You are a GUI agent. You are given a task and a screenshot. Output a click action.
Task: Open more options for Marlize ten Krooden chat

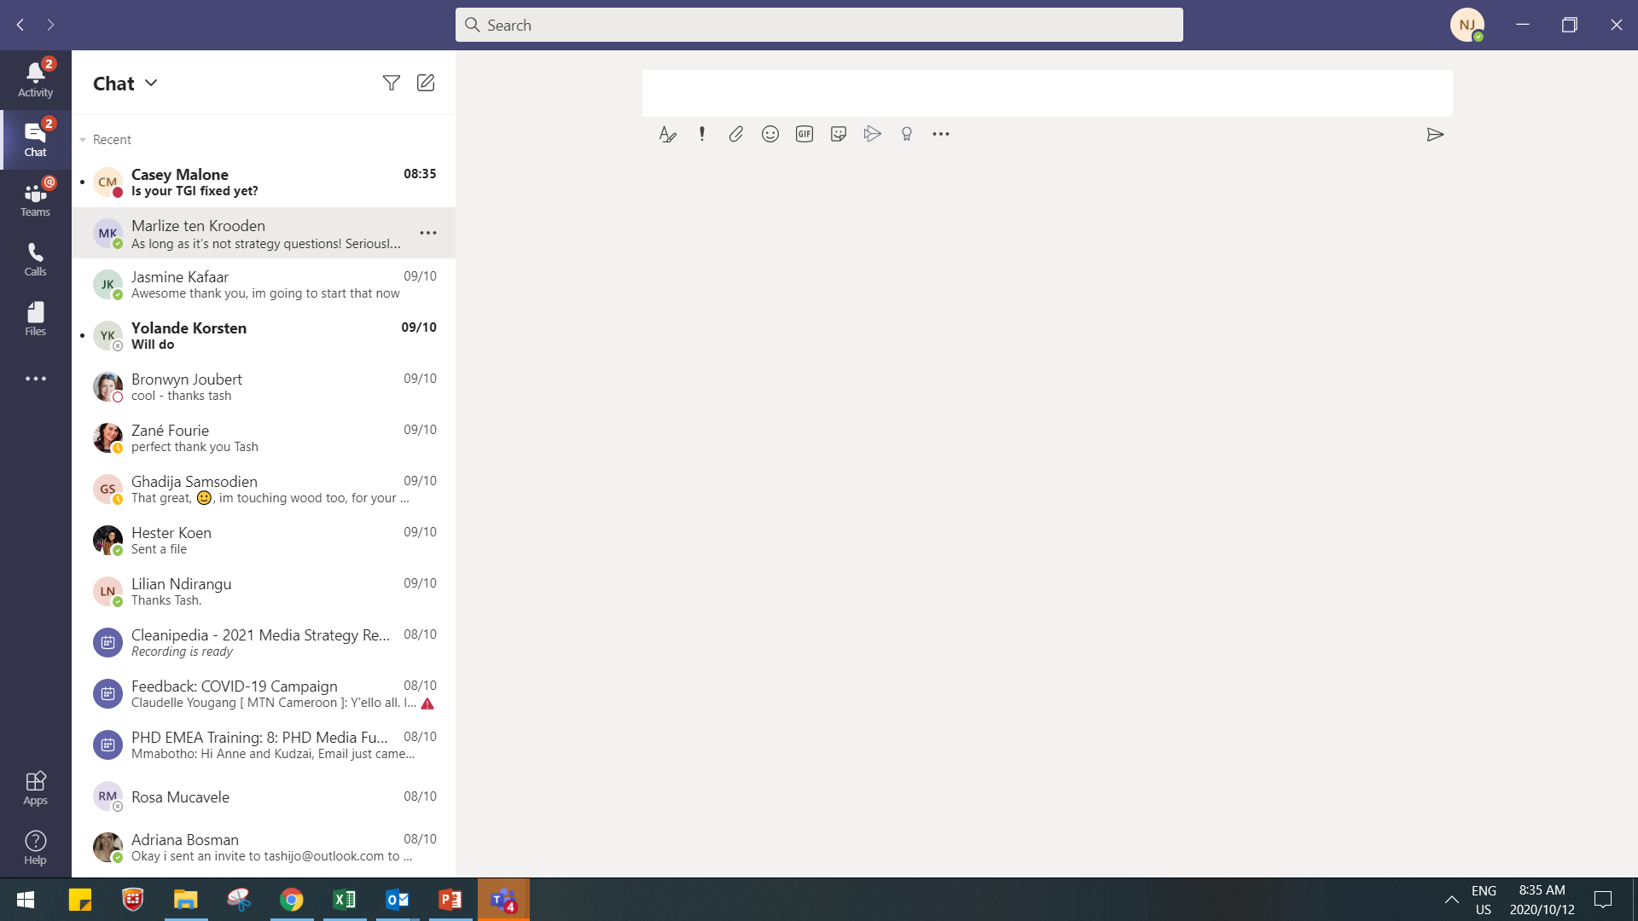tap(428, 233)
